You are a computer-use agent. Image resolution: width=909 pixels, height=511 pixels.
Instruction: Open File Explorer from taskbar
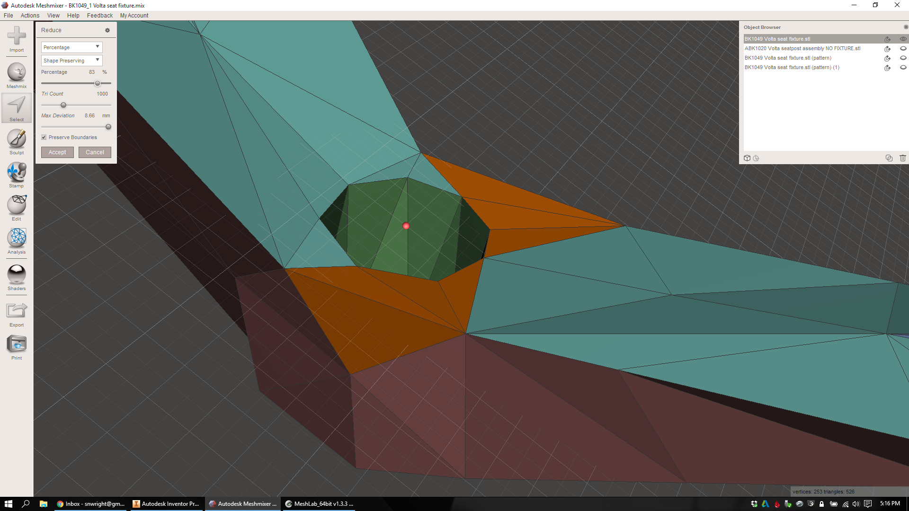click(43, 504)
